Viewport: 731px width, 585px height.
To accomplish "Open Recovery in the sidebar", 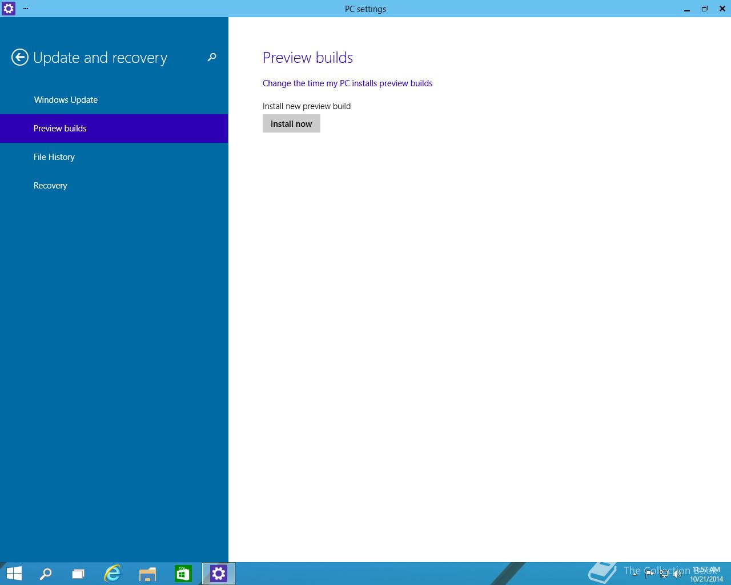I will pos(114,186).
